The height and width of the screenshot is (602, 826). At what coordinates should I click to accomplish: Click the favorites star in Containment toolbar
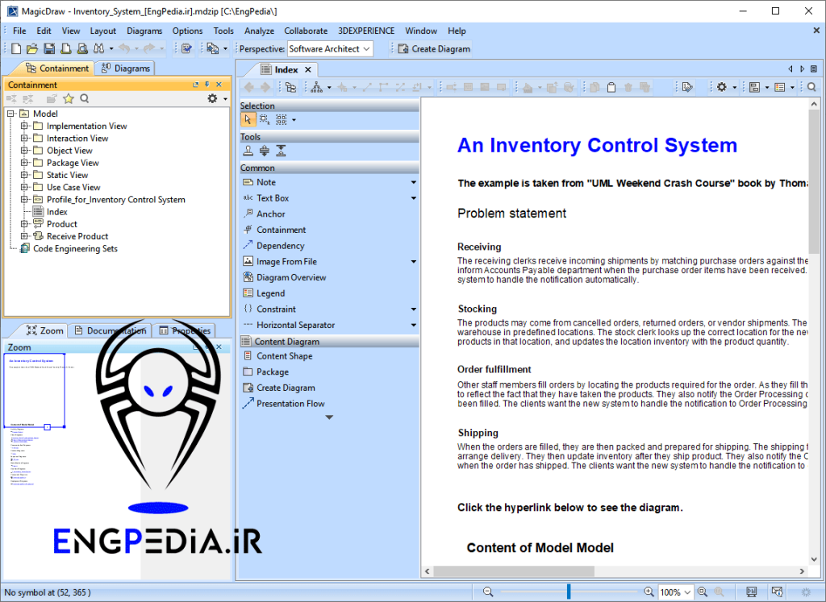69,98
